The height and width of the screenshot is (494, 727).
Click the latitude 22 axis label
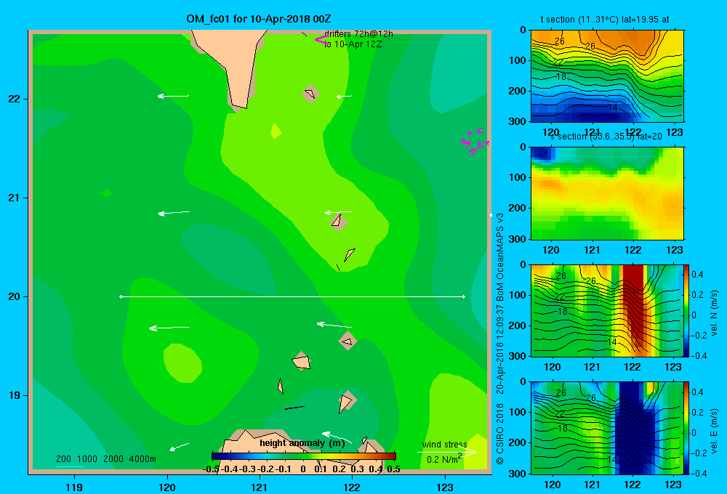click(x=15, y=100)
